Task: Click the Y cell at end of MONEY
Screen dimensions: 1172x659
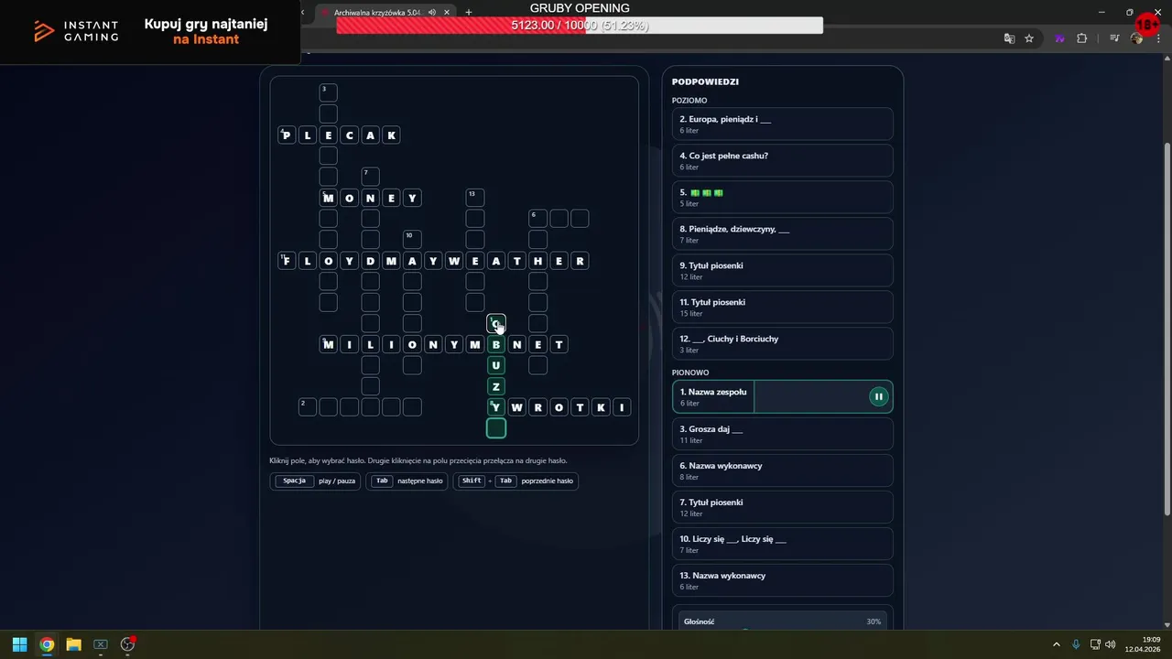Action: (x=412, y=198)
